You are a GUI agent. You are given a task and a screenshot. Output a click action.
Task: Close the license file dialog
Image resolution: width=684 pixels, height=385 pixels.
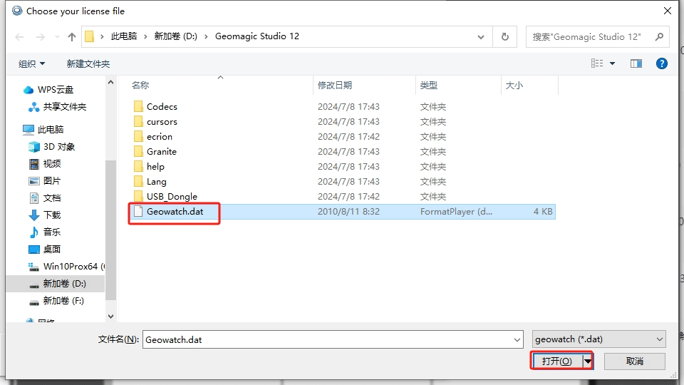click(x=668, y=11)
